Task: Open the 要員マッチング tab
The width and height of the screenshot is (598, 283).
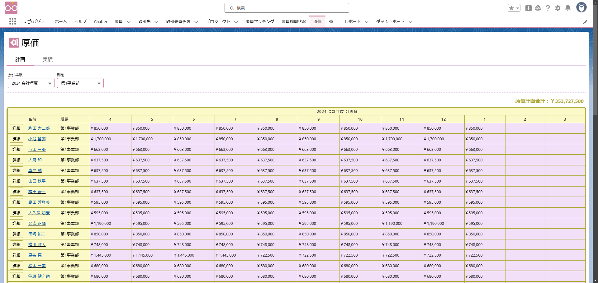Action: pyautogui.click(x=260, y=21)
